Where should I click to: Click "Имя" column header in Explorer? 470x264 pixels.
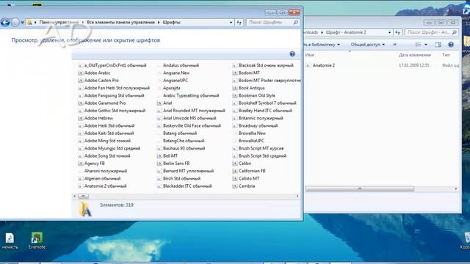(x=310, y=55)
